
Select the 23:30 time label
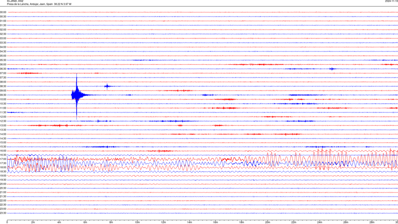[3, 213]
